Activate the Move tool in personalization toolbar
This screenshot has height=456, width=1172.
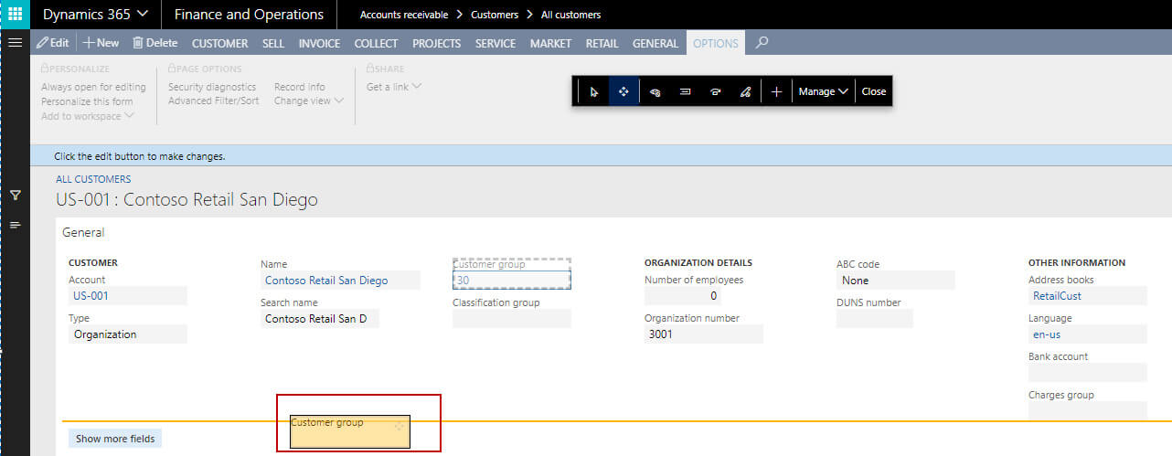coord(623,91)
